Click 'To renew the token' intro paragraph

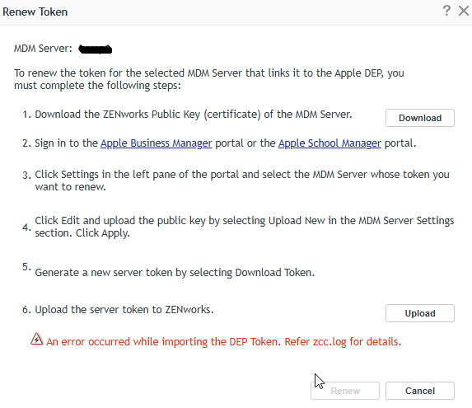[209, 79]
